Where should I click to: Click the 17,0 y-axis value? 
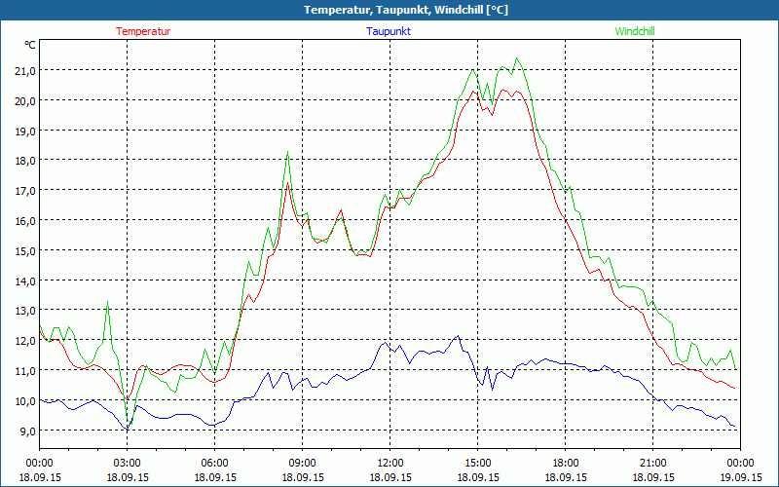25,191
